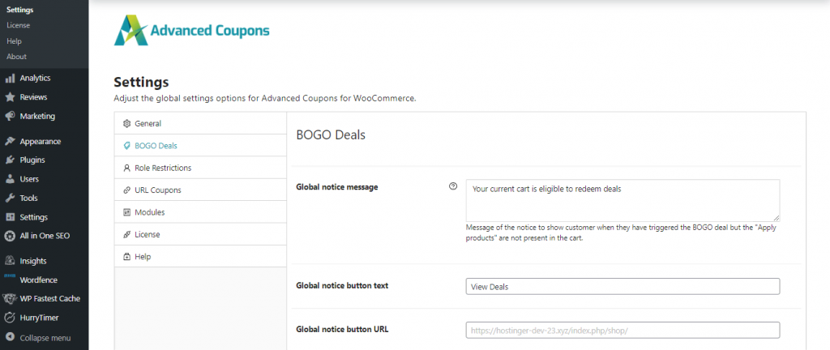Open the URL Coupons tab
This screenshot has height=350, width=830.
click(157, 190)
